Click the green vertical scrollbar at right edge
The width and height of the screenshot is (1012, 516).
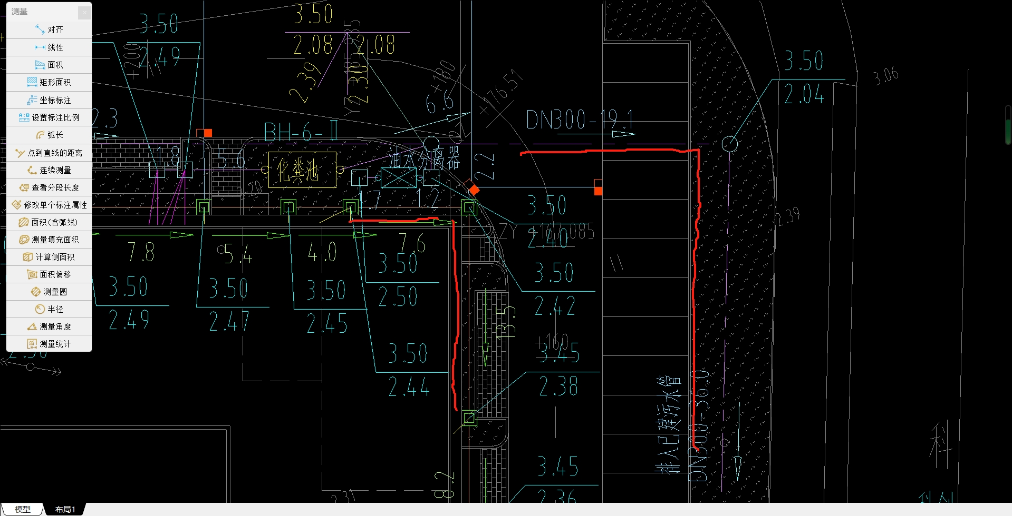(1008, 125)
